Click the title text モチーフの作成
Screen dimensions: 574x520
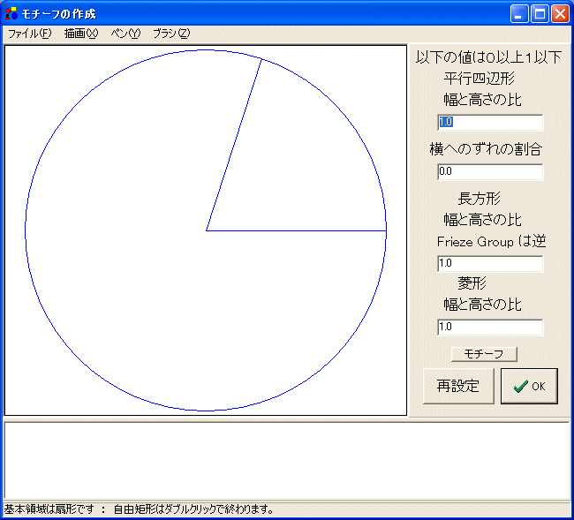[x=59, y=14]
